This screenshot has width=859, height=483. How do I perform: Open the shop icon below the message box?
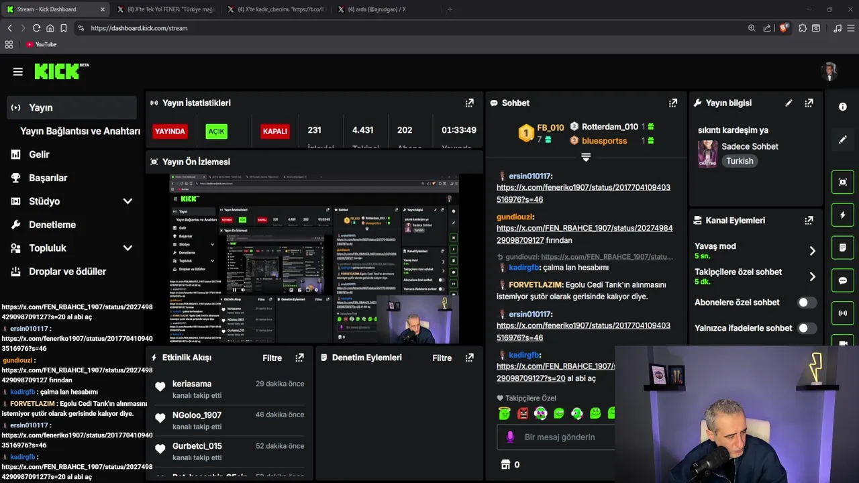pyautogui.click(x=506, y=464)
